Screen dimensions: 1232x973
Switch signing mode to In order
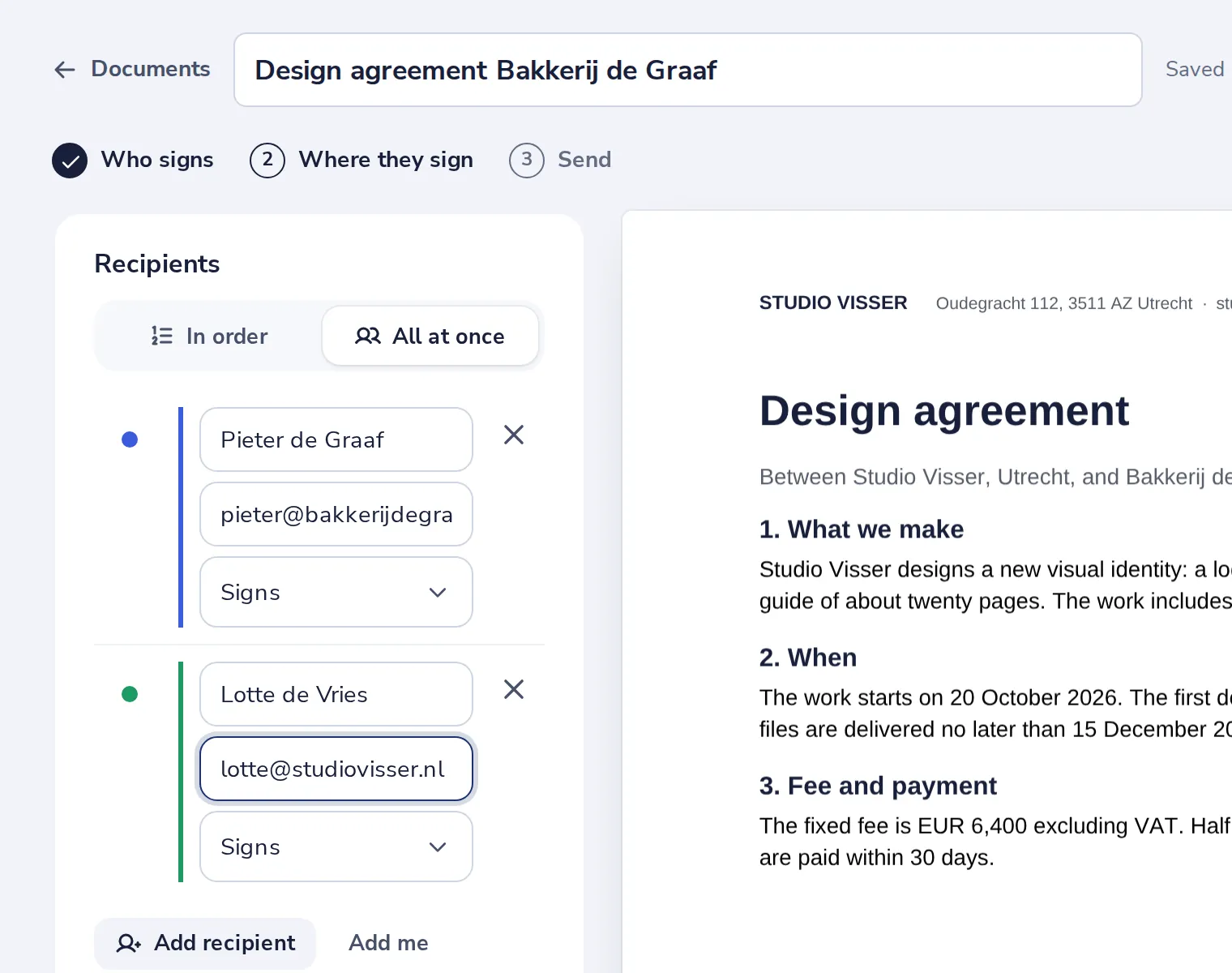click(x=209, y=336)
